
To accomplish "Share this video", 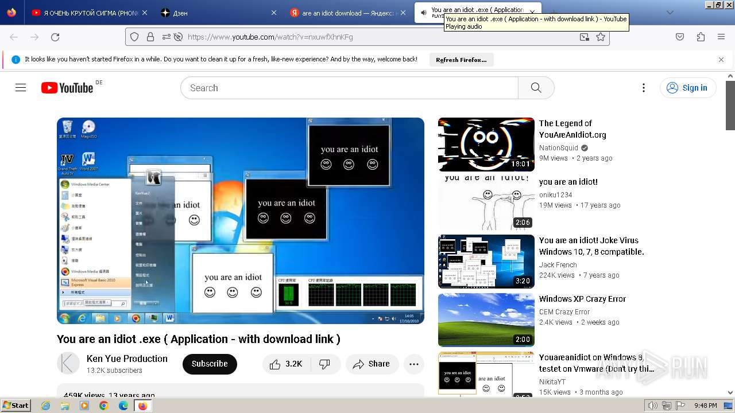I will click(372, 364).
